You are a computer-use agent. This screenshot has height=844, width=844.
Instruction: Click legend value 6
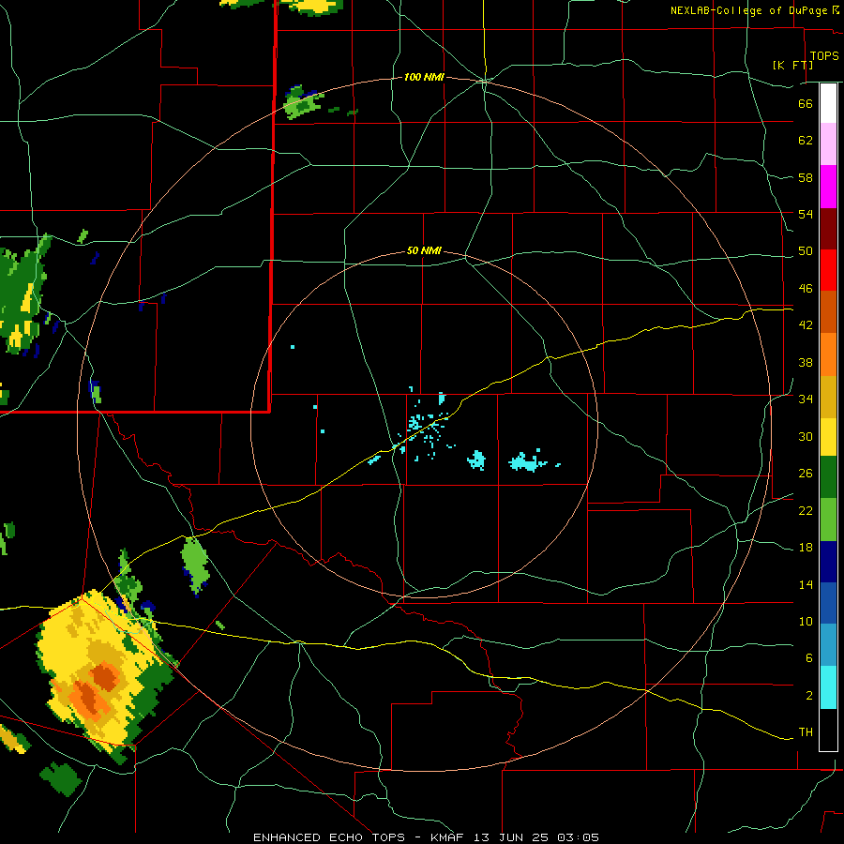pos(809,658)
